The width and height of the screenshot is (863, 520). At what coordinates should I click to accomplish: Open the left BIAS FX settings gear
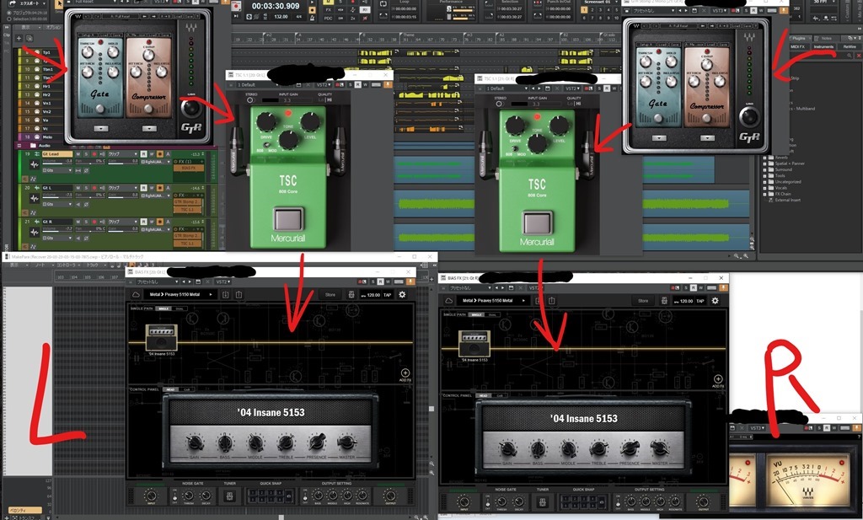402,295
